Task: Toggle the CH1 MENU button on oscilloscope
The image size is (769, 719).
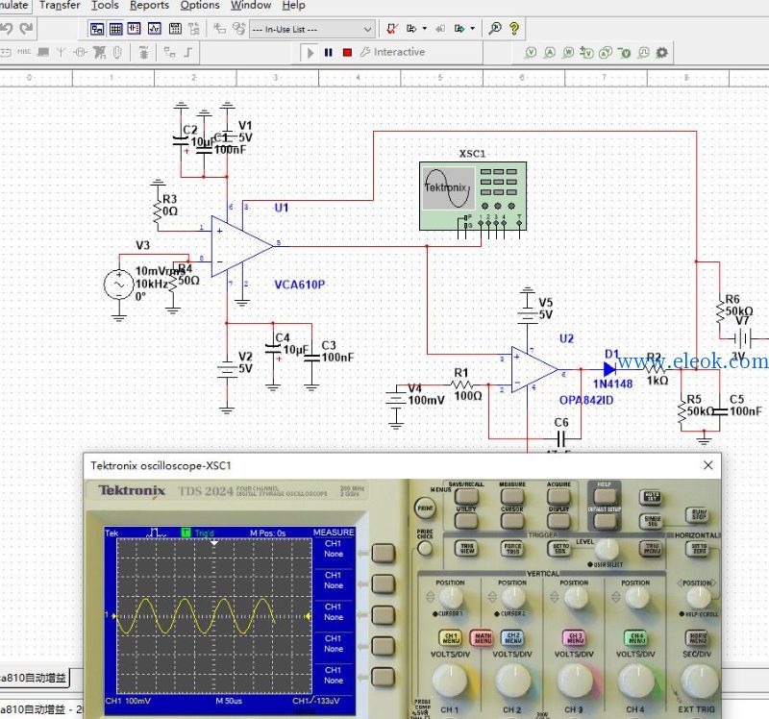Action: tap(451, 638)
